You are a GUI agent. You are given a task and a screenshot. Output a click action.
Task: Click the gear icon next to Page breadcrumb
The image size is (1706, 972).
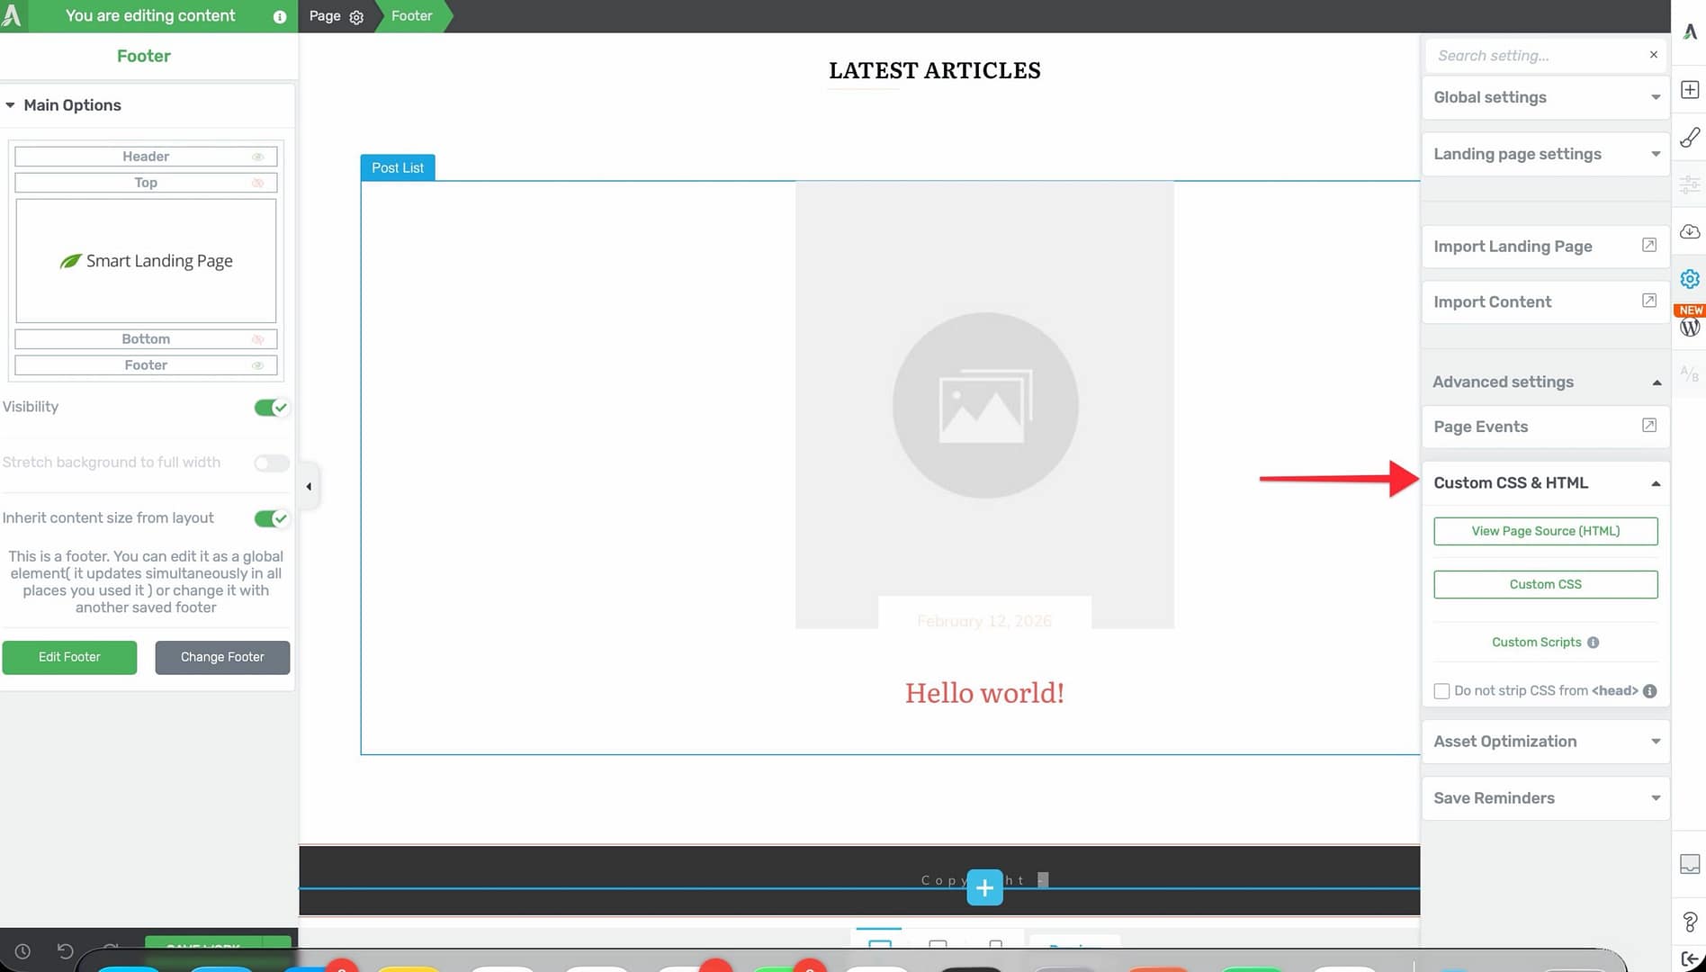(356, 17)
